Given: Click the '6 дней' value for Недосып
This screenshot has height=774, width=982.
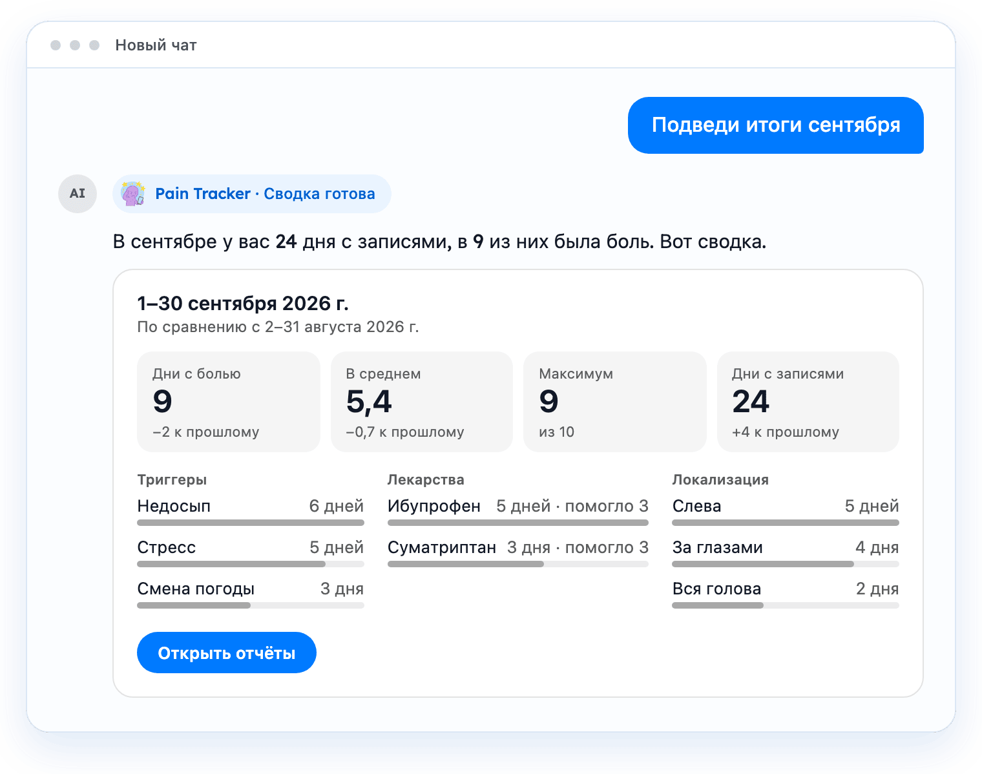Looking at the screenshot, I should coord(337,506).
